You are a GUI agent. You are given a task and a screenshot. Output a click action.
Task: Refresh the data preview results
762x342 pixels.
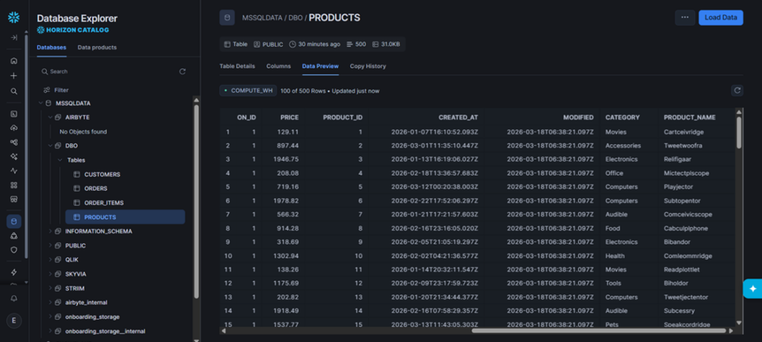click(737, 91)
